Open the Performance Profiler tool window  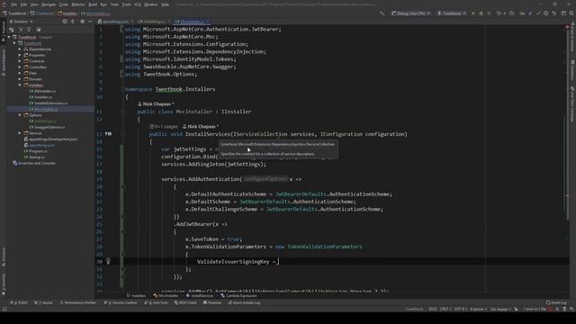click(78, 302)
